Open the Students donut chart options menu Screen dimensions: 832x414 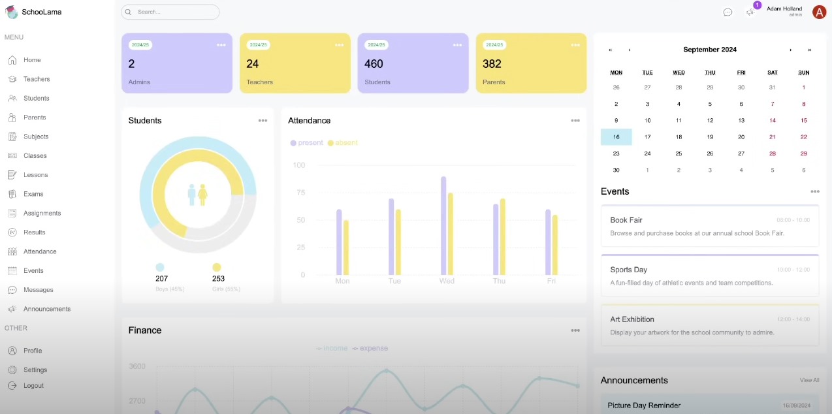tap(263, 121)
